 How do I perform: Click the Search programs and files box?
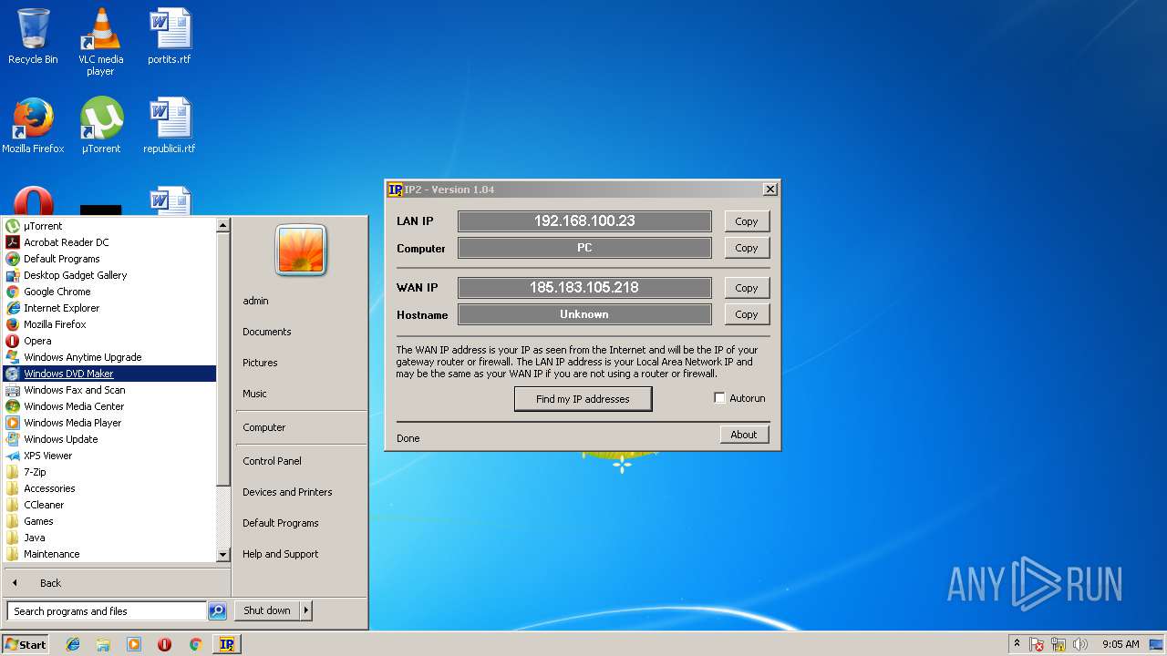[107, 611]
